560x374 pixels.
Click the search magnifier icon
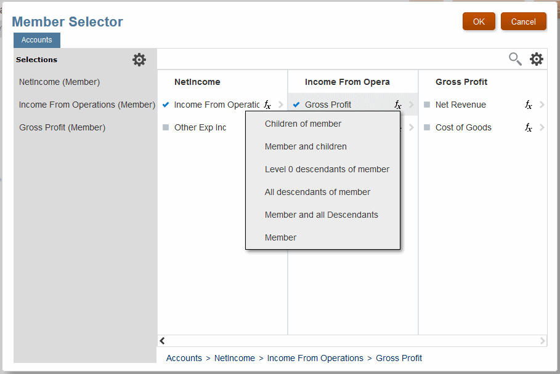click(515, 59)
